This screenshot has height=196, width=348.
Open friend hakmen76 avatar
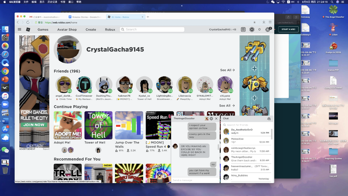(124, 84)
